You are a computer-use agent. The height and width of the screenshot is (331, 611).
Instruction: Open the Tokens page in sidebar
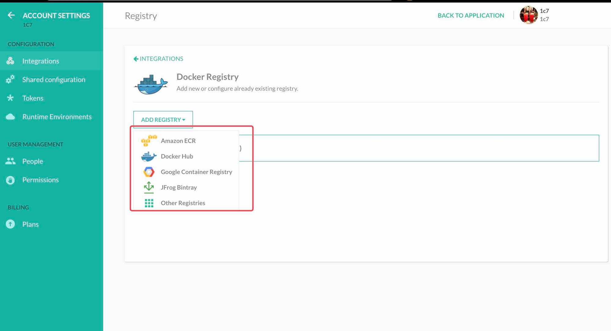[x=33, y=98]
